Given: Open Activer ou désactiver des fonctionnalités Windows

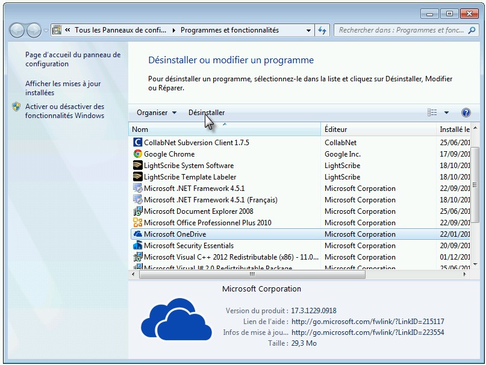Looking at the screenshot, I should (x=64, y=111).
